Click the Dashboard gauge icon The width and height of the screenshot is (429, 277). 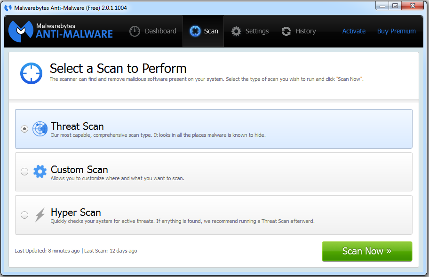[x=135, y=31]
